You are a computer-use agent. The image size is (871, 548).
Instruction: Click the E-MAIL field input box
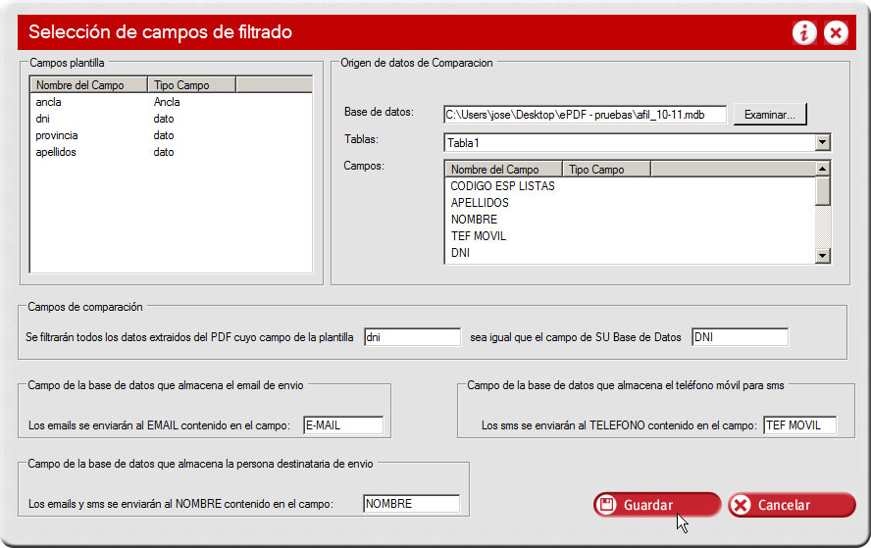[343, 425]
